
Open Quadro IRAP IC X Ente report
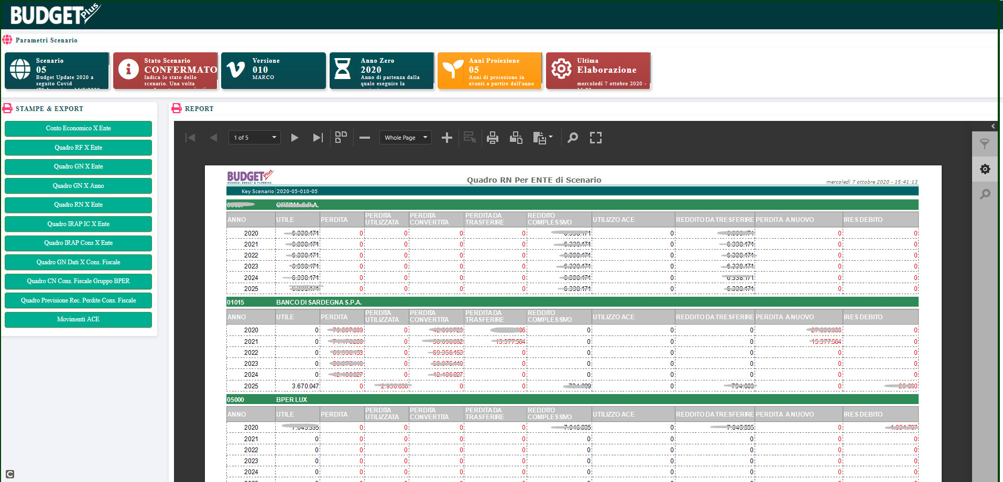click(78, 224)
